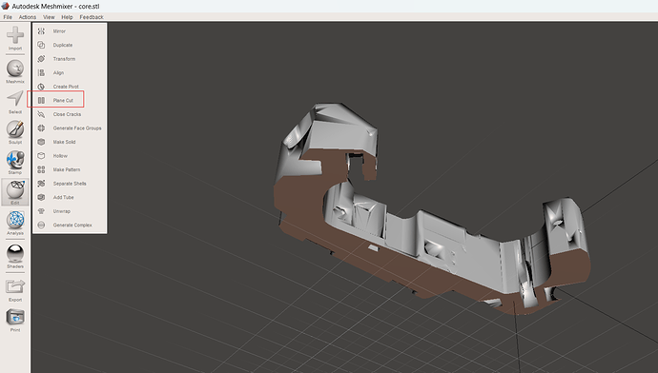Open the Shaders panel icon
Image resolution: width=658 pixels, height=373 pixels.
(x=15, y=254)
